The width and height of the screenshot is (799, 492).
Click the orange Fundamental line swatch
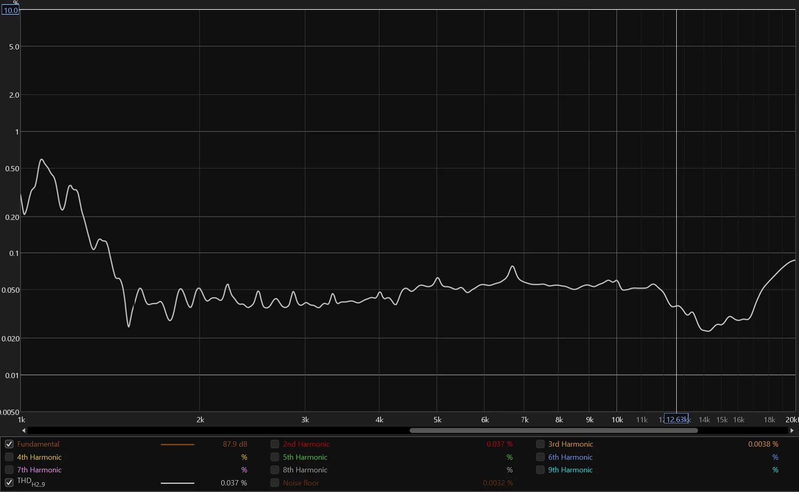pos(177,444)
